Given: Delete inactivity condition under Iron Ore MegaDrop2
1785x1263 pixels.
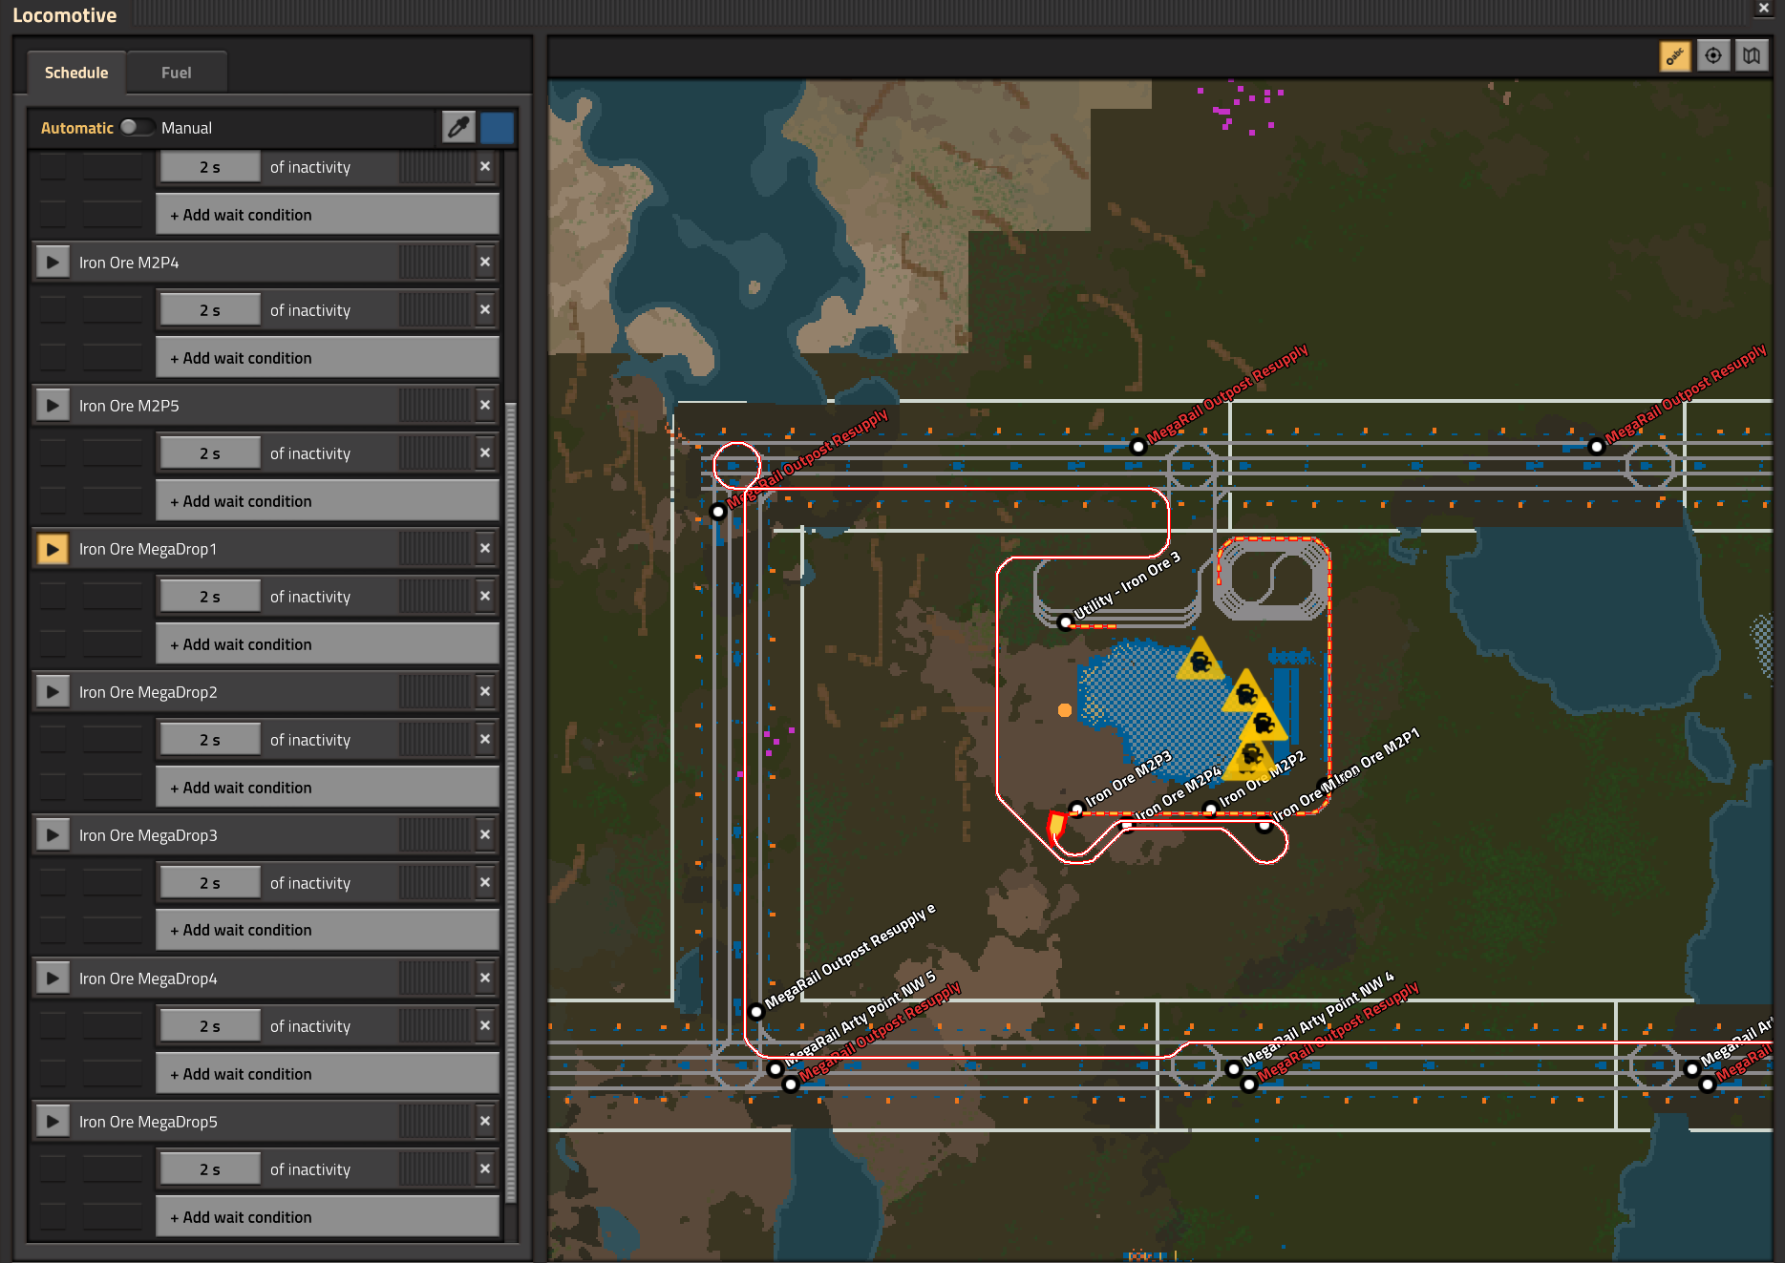Looking at the screenshot, I should click(x=485, y=739).
